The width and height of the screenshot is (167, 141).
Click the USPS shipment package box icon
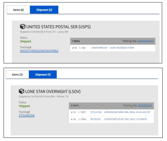[23, 26]
